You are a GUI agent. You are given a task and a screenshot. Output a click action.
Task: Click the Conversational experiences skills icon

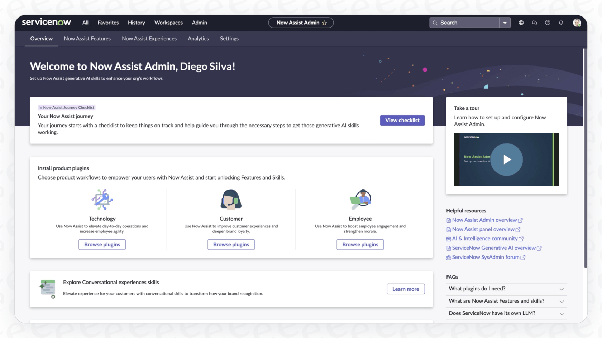(48, 288)
